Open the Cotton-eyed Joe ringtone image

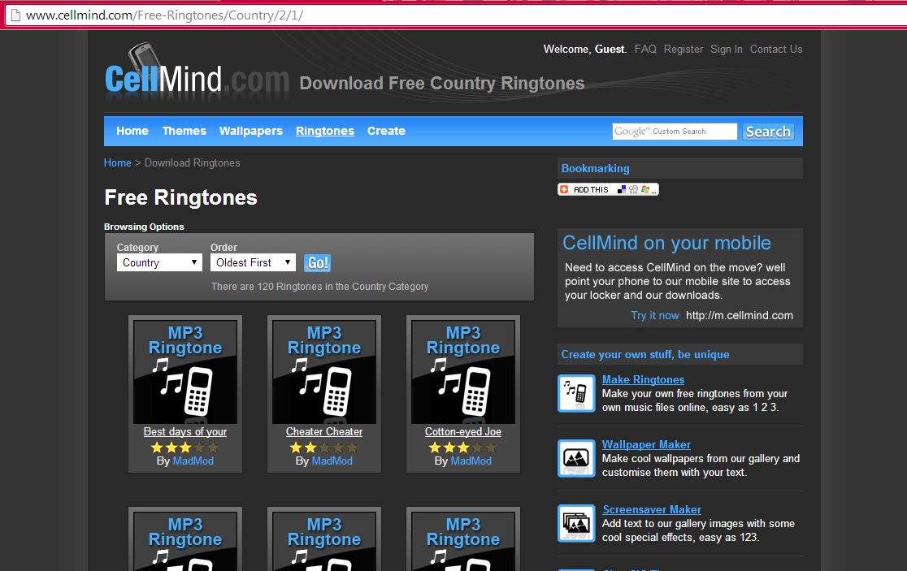[463, 372]
